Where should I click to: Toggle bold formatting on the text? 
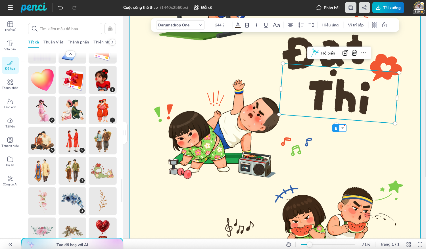coord(247,25)
